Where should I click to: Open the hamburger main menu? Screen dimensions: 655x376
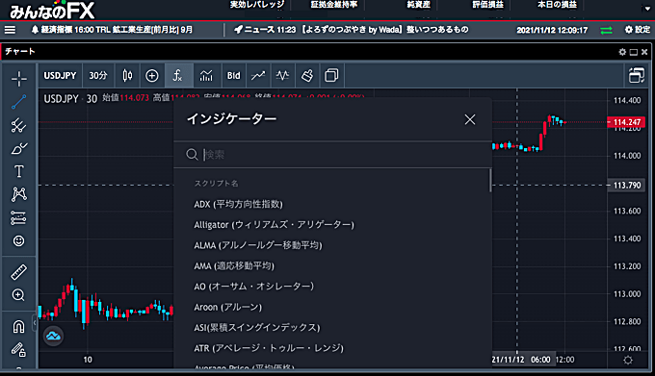tap(10, 30)
